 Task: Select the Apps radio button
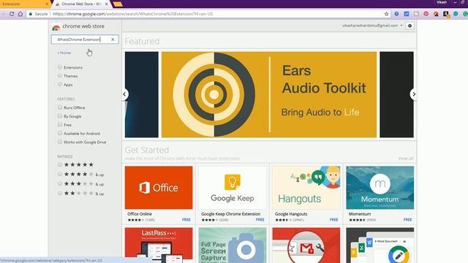[60, 85]
